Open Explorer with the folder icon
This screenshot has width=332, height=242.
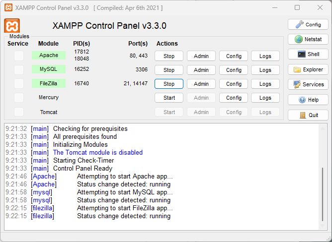[308, 69]
